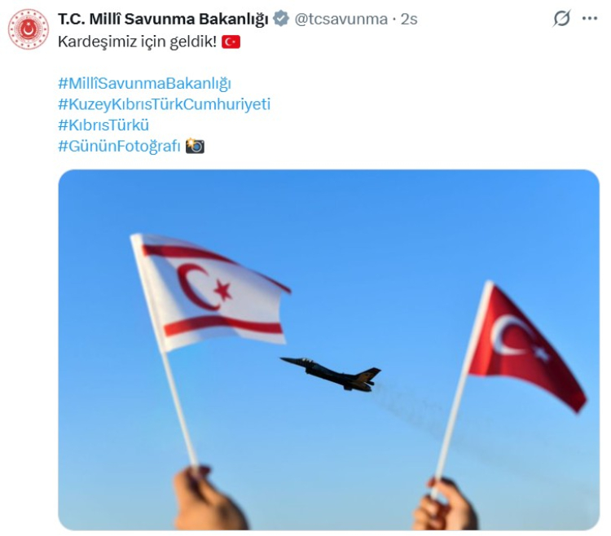This screenshot has height=536, width=611.
Task: Click the hand holding the Turkish flag
Action: (445, 505)
